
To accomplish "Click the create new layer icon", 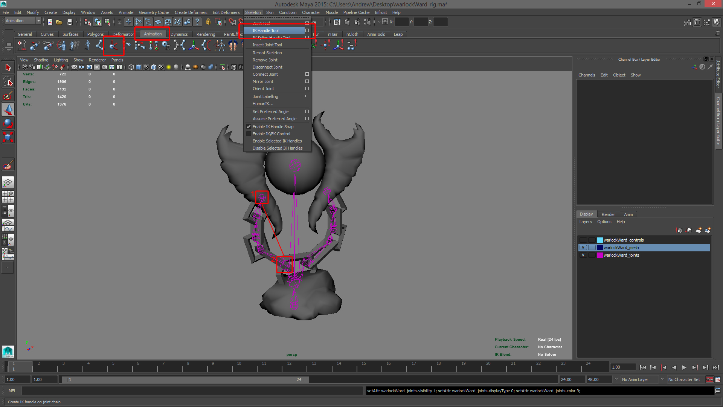I will [x=699, y=230].
